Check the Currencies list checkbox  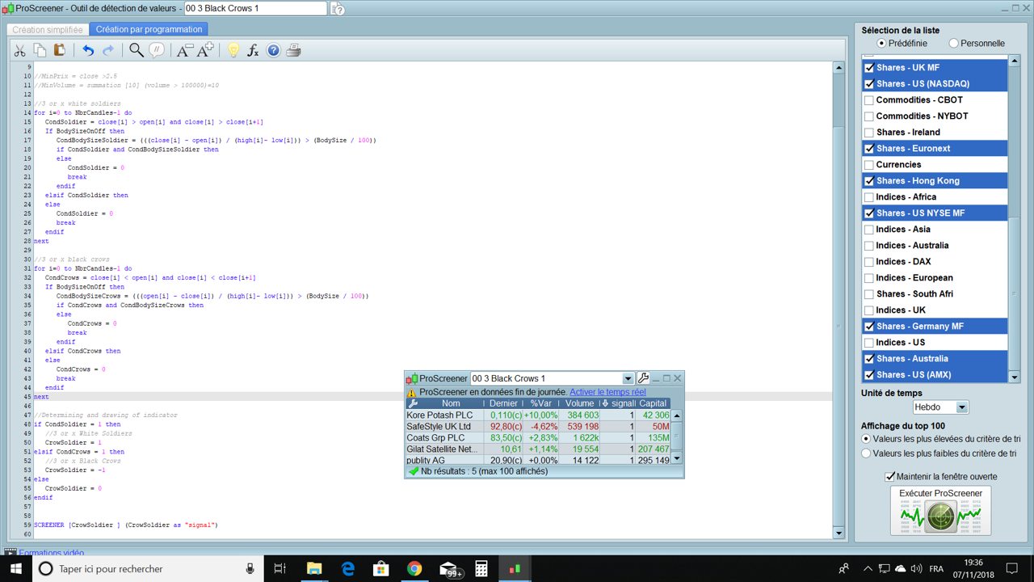pyautogui.click(x=869, y=165)
